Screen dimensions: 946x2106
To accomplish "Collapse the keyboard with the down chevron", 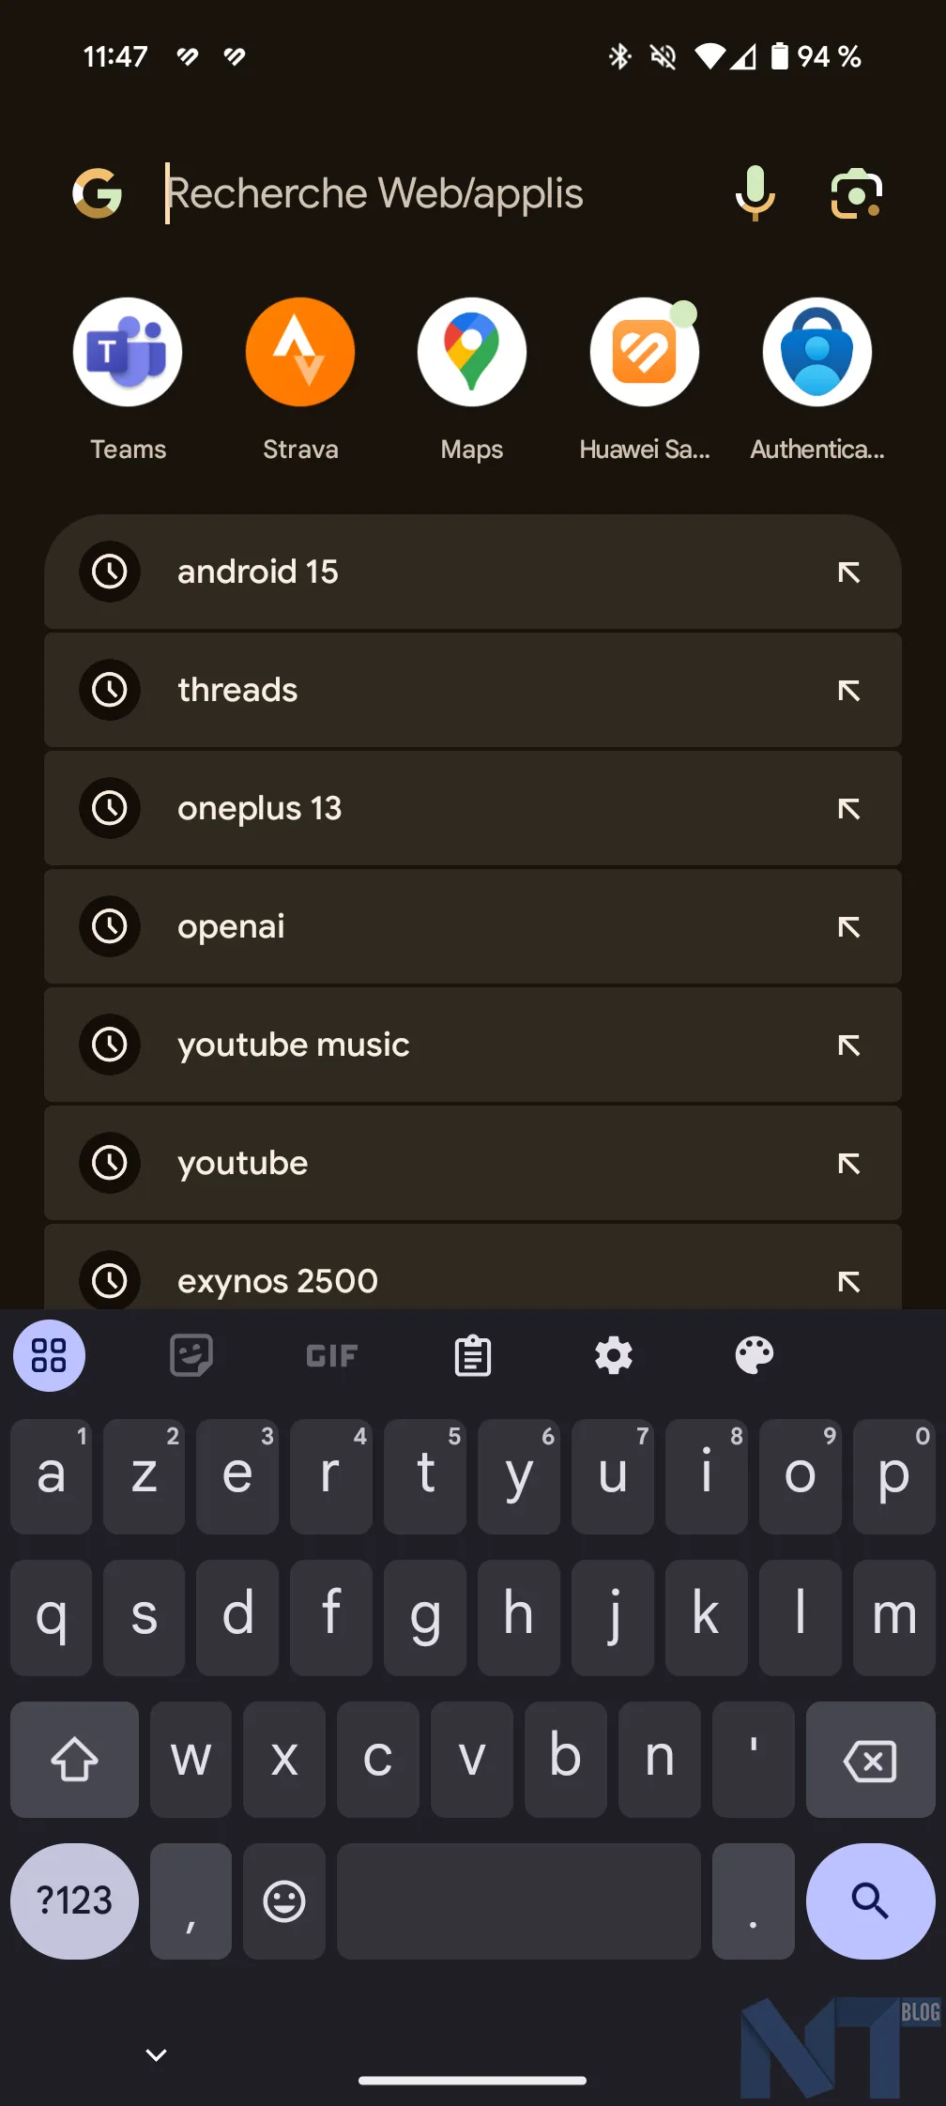I will (157, 2054).
